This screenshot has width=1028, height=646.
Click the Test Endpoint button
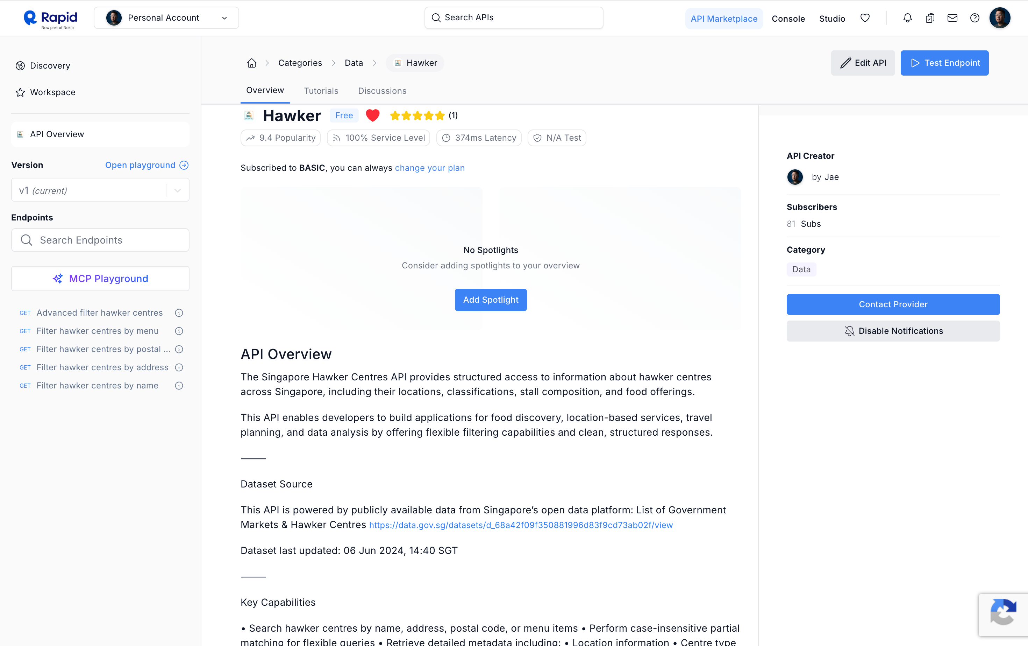(944, 63)
